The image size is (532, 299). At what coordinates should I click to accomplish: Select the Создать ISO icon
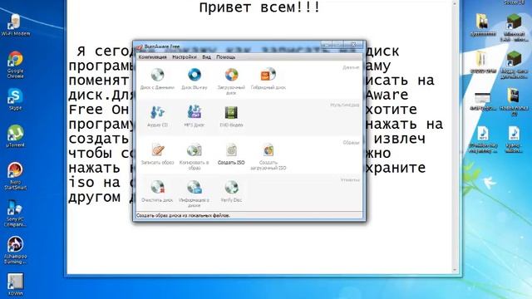pyautogui.click(x=231, y=154)
